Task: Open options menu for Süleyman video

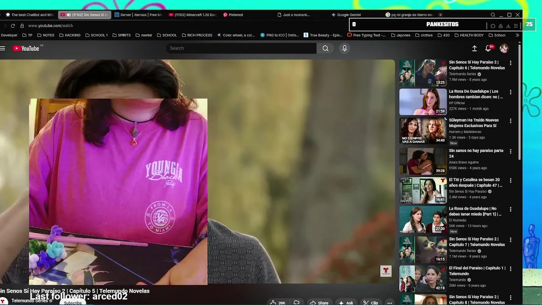Action: [x=511, y=121]
